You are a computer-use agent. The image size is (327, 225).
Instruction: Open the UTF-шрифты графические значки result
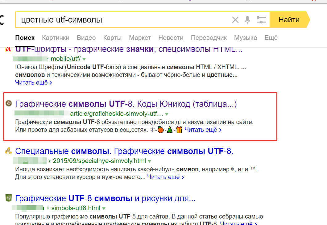[x=129, y=50]
